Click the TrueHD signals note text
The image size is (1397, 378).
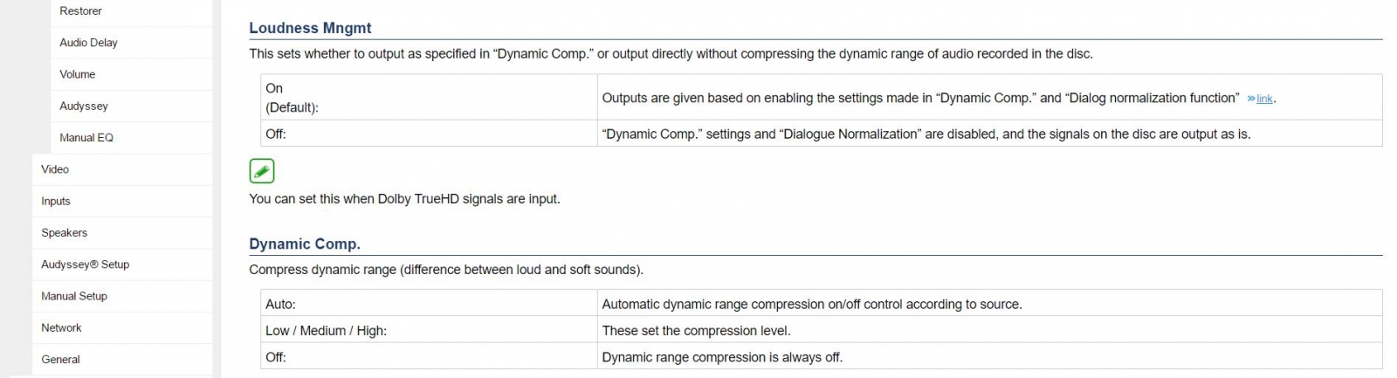pyautogui.click(x=404, y=199)
